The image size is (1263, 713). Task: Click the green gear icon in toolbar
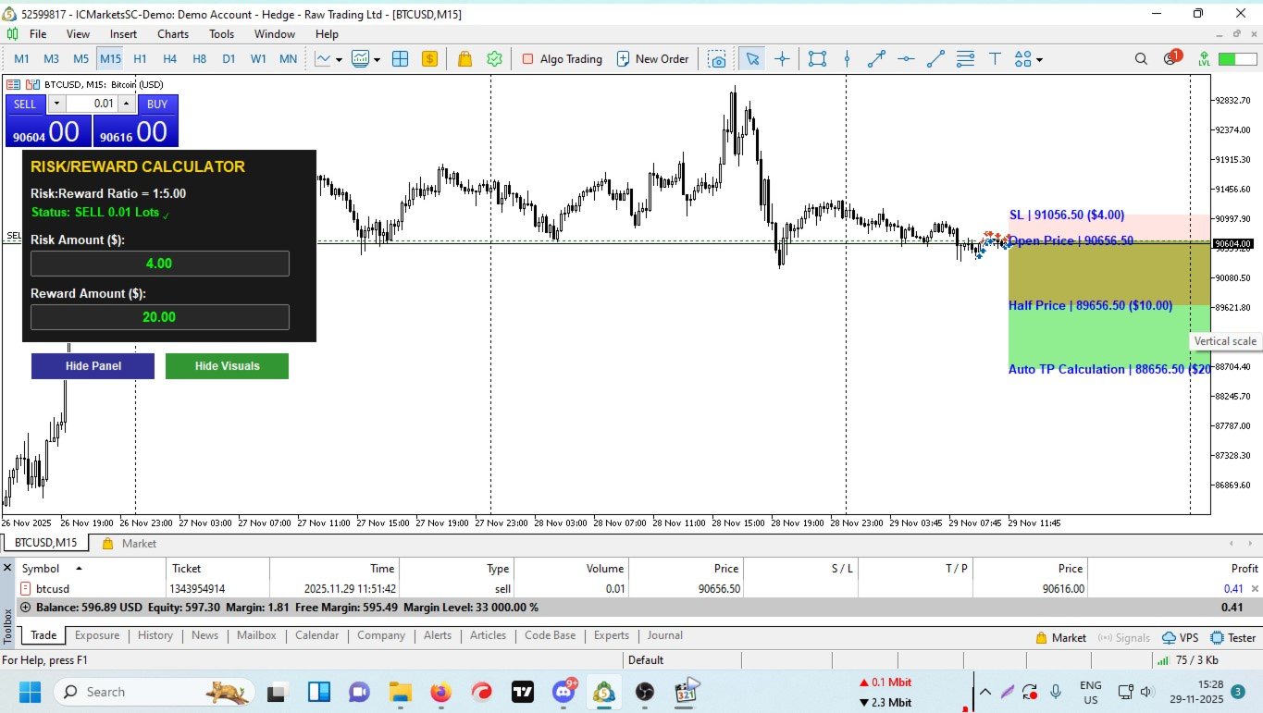pyautogui.click(x=495, y=59)
